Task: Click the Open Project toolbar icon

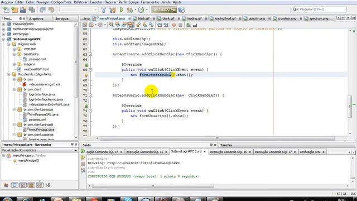Action: pyautogui.click(x=23, y=9)
